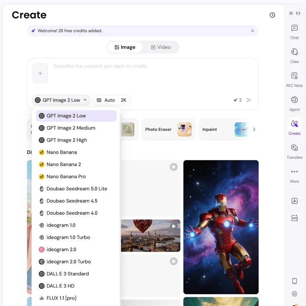Switch to the Video tab
Image resolution: width=306 pixels, height=306 pixels.
[161, 47]
